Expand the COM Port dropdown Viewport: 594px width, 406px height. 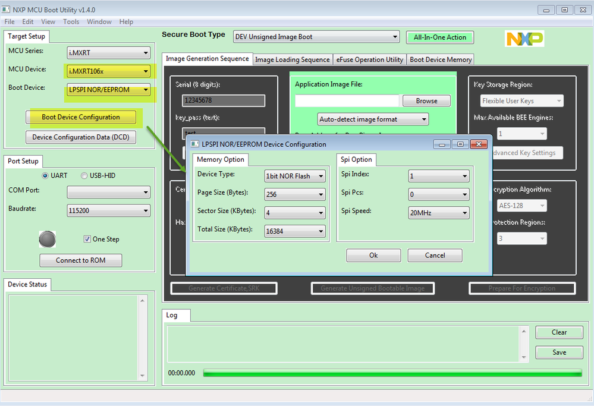108,193
